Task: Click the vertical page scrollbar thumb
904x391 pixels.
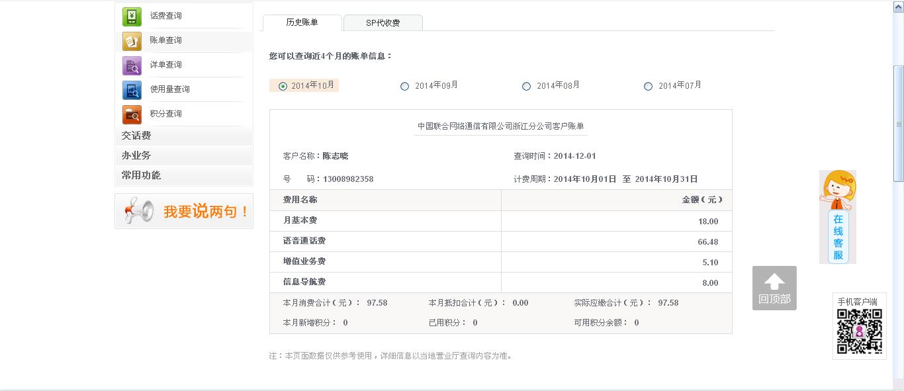Action: 898,124
